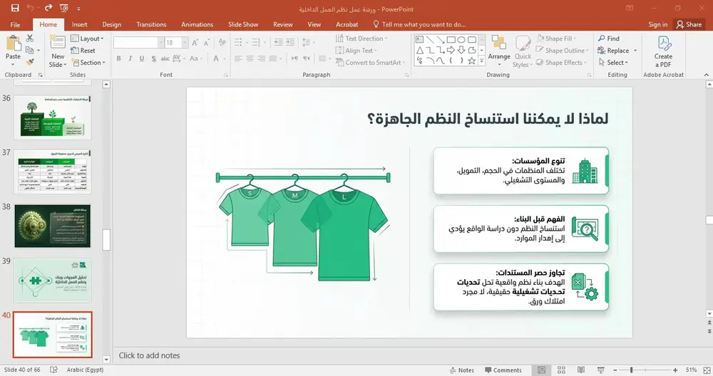Decrease list indent level
Image resolution: width=713 pixels, height=376 pixels.
point(278,42)
